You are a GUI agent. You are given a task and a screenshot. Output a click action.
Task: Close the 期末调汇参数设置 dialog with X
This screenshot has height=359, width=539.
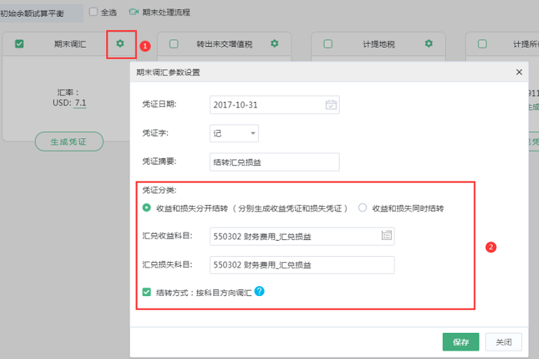tap(519, 72)
